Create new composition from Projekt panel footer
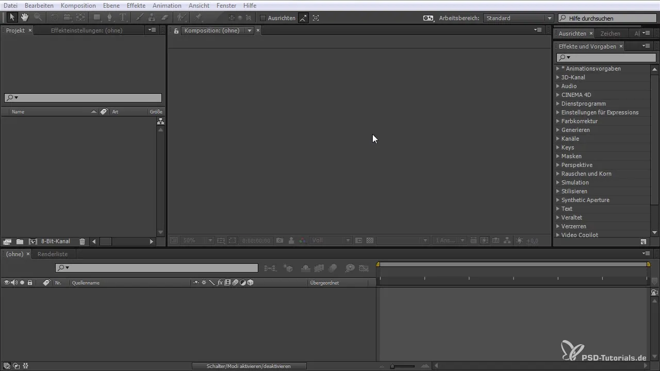 [33, 241]
